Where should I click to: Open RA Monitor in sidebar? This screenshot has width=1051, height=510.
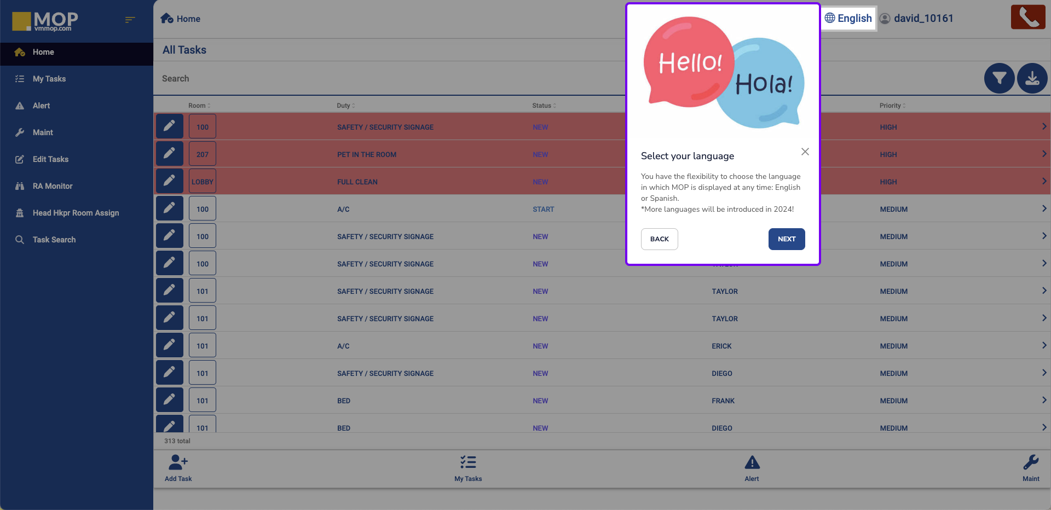point(53,186)
